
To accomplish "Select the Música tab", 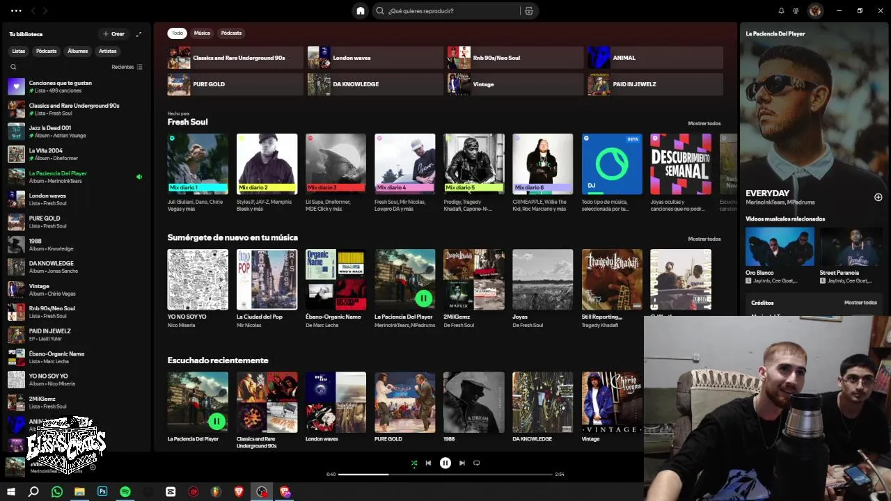I will tap(202, 33).
